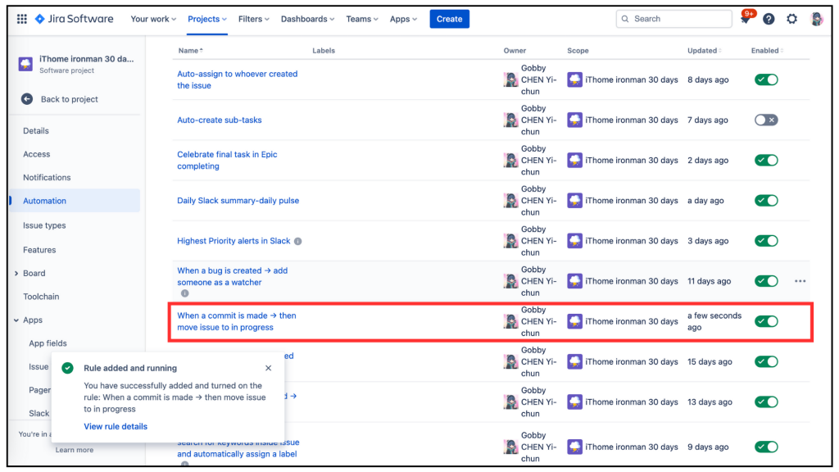This screenshot has height=472, width=839.
Task: Toggle the rule updated 9 days ago
Action: coord(766,447)
